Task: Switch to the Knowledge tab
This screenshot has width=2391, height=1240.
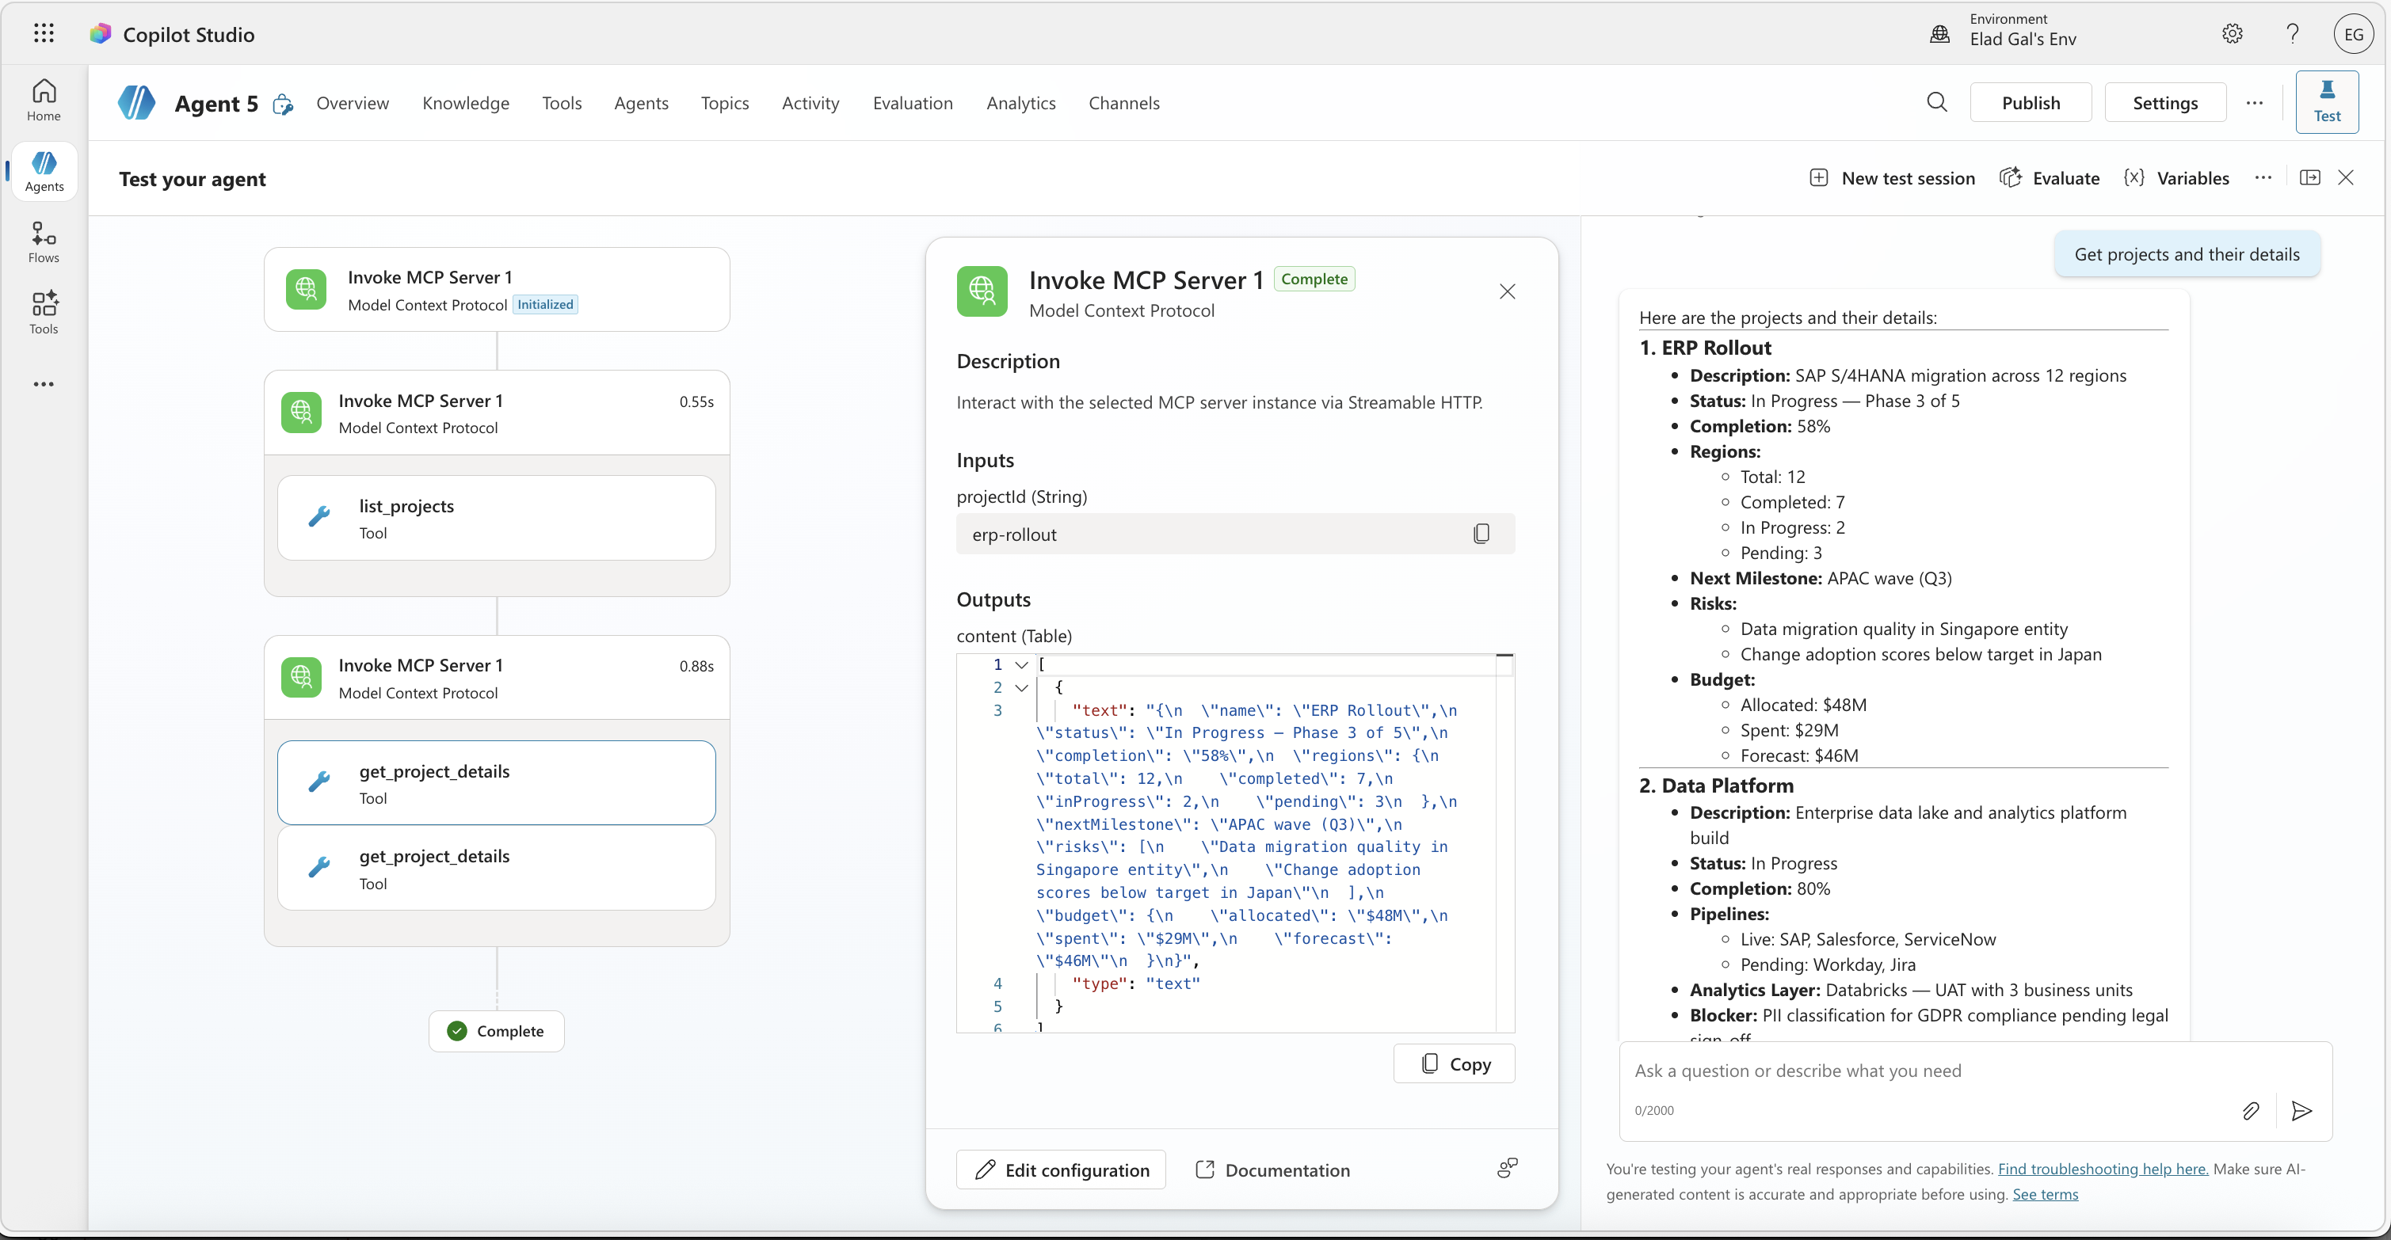Action: click(x=465, y=103)
